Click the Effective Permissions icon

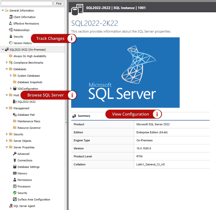pos(11,23)
